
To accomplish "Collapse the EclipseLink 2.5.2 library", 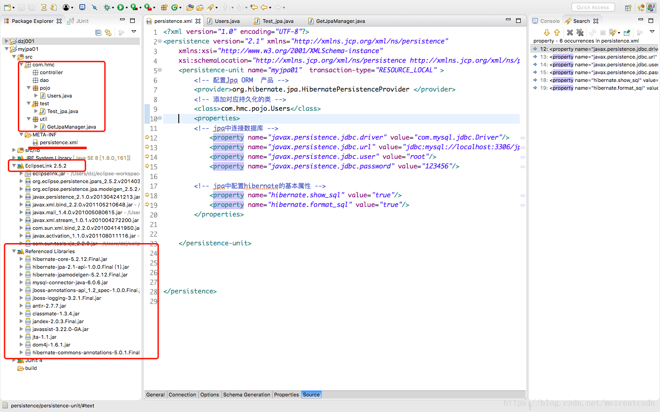I will point(14,166).
